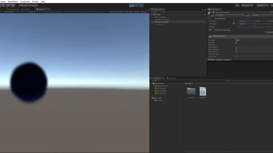273x153 pixels.
Task: Select the Rotate tool in toolbar
Action: 3,6
